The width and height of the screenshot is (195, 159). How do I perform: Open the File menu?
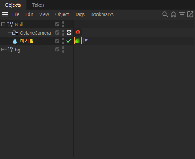click(16, 14)
